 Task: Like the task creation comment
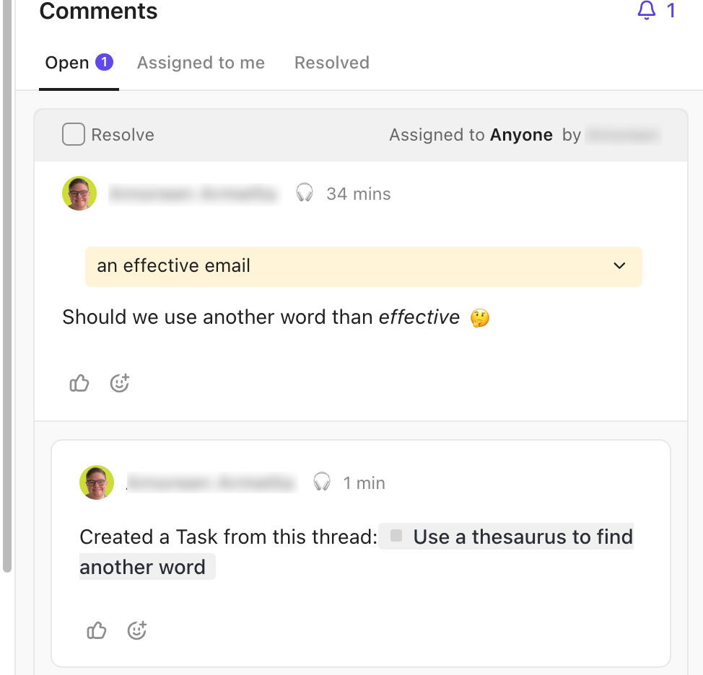(x=96, y=630)
